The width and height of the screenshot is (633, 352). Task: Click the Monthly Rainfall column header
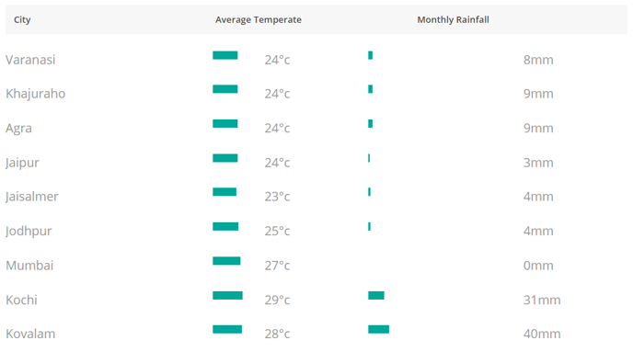tap(453, 19)
